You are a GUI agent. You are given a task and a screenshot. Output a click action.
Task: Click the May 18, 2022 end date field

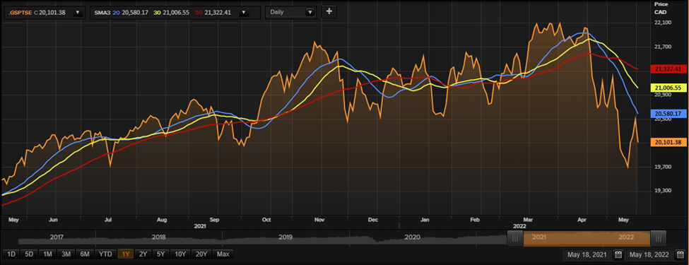coord(649,255)
